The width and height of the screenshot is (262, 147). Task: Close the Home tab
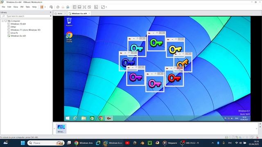tap(65, 13)
